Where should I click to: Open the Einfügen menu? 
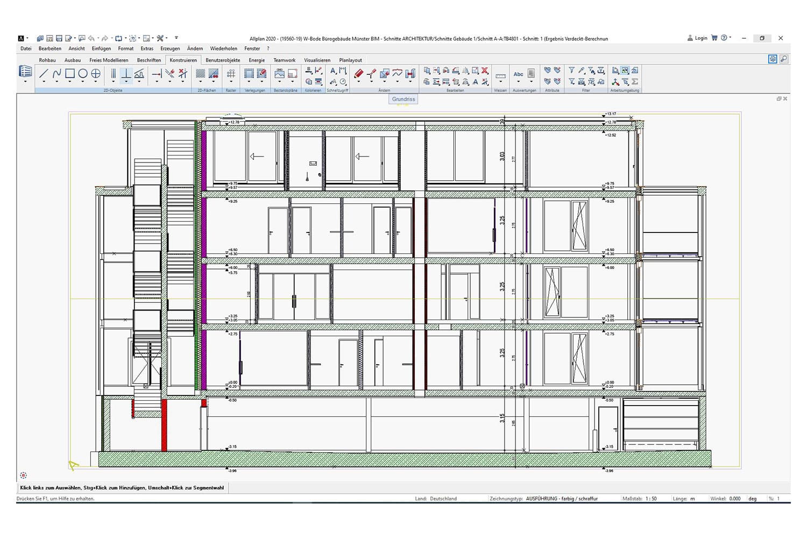[x=101, y=48]
